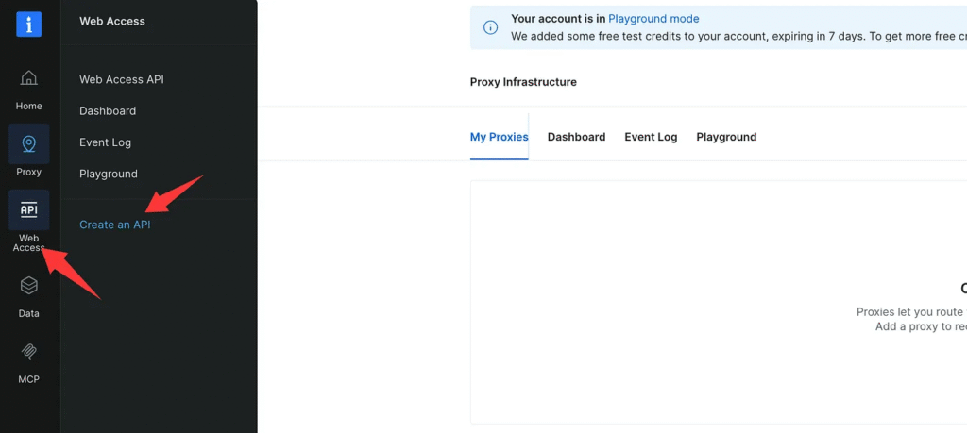Select Dashboard in Web Access menu

click(x=108, y=111)
